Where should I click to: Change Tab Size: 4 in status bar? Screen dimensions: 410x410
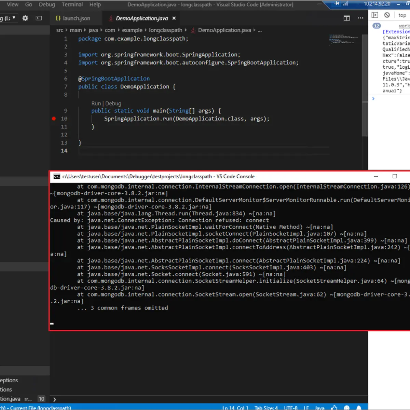click(266, 408)
